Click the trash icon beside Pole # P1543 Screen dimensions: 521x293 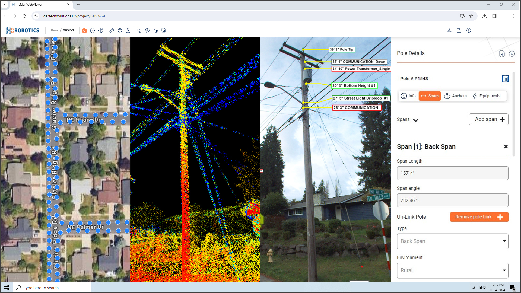click(x=505, y=79)
